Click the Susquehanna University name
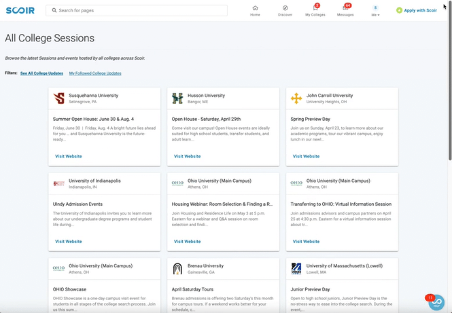The image size is (452, 313). 93,96
